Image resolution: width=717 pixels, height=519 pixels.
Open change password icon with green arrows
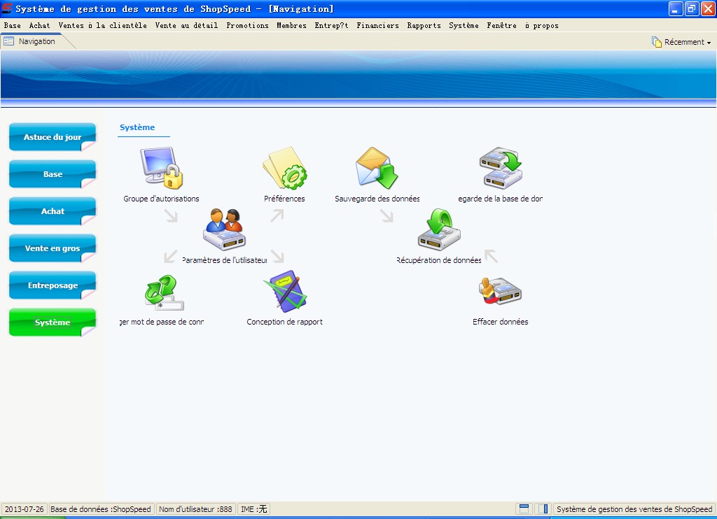[162, 292]
